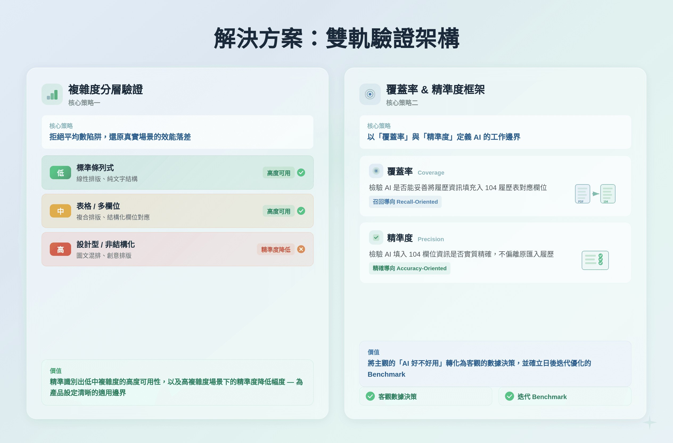Select the 召回導向 Recall-Oriented tag
673x443 pixels.
pos(405,202)
